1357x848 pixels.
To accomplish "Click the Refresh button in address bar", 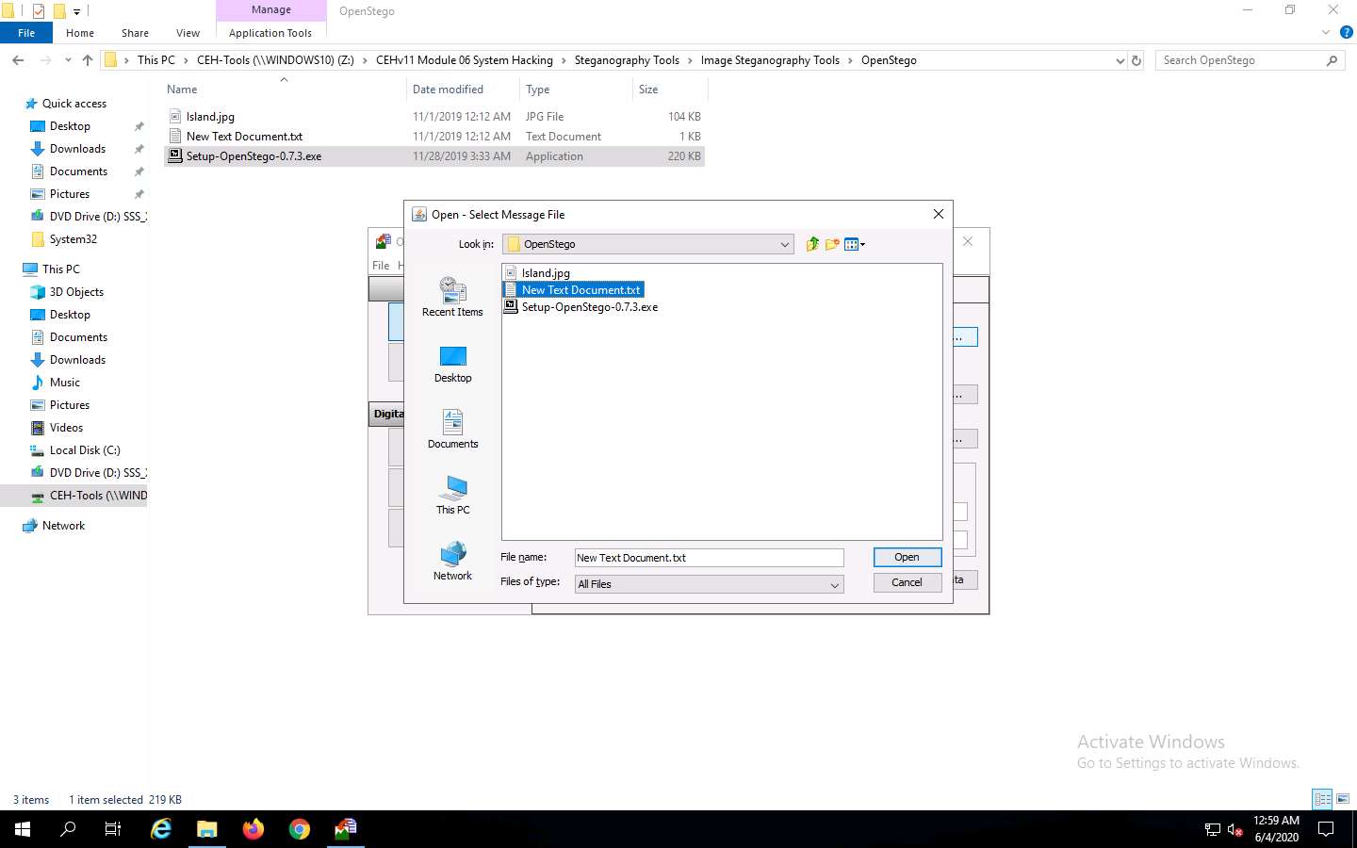I will coord(1136,60).
